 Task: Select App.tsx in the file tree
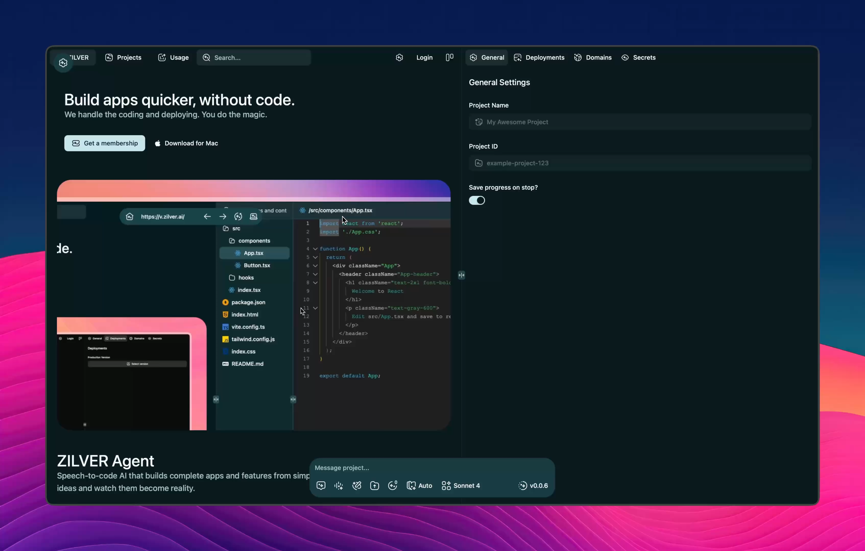(254, 253)
